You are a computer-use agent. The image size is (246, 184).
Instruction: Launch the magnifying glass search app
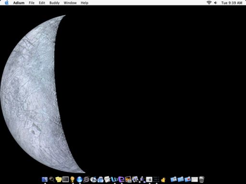(x=51, y=179)
